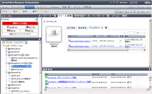The width and height of the screenshot is (152, 94).
Task: Collapse the ツリー panel arrow icon
Action: 39,39
